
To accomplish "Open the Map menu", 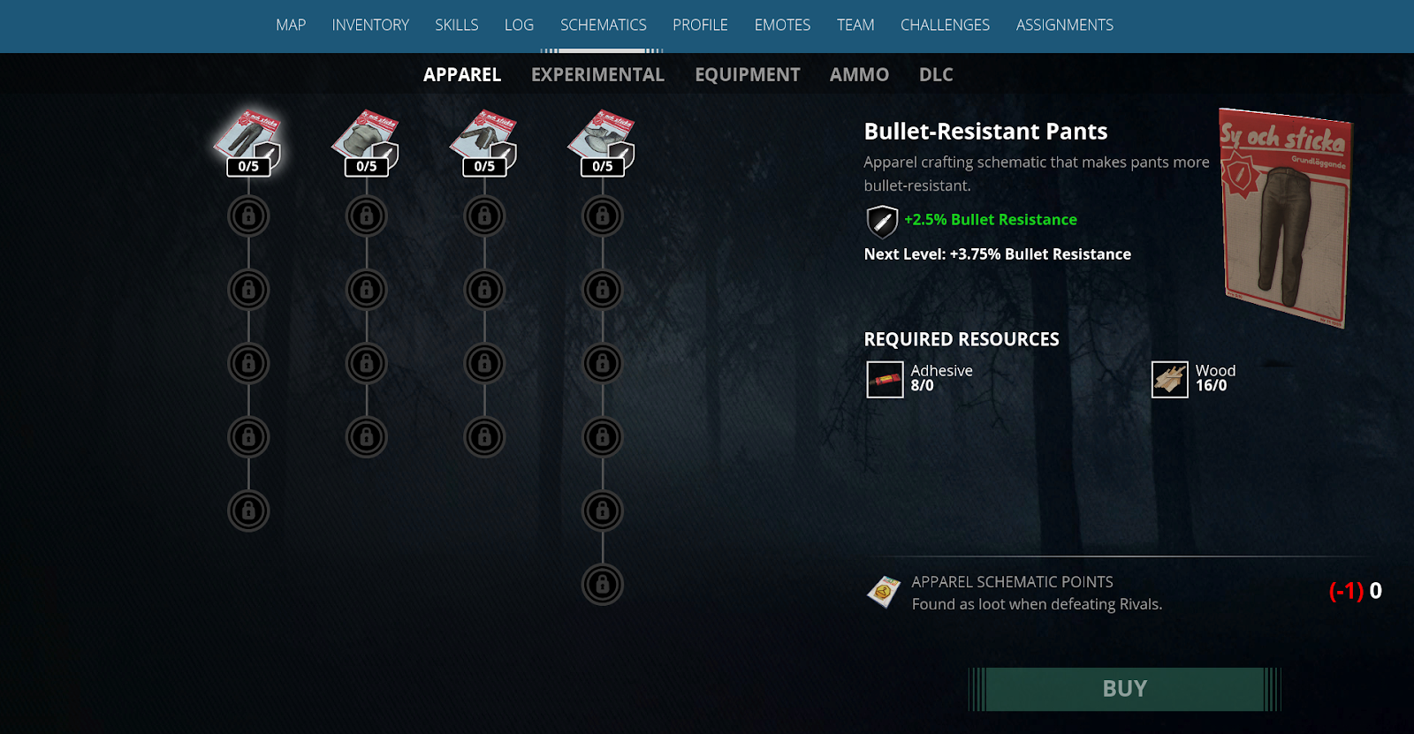I will point(291,25).
